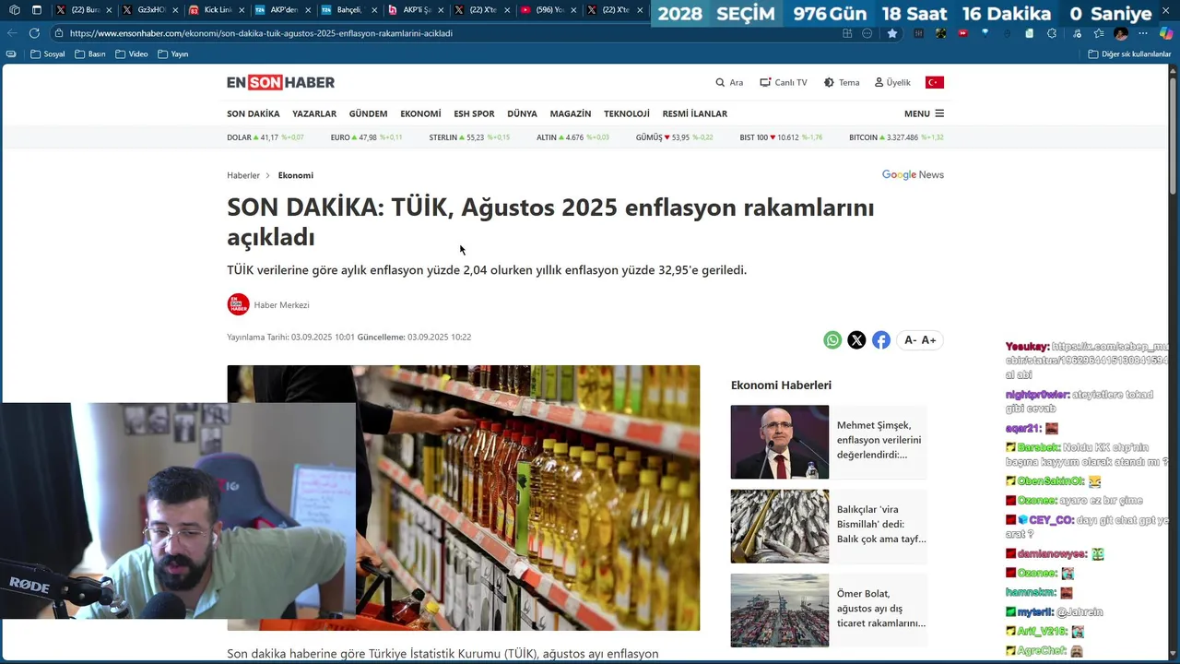Viewport: 1180px width, 664px height.
Task: Open the EKONOMİ menu item
Action: click(420, 113)
